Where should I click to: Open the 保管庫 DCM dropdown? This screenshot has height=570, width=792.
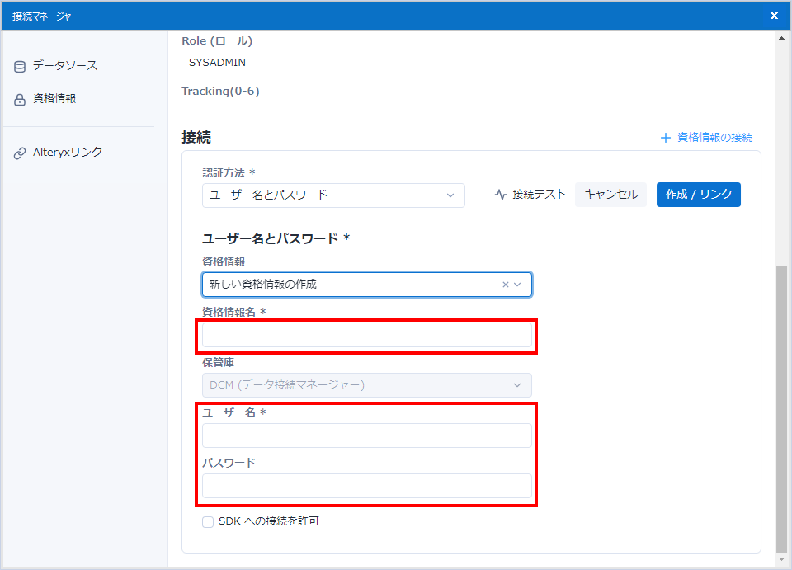click(366, 385)
